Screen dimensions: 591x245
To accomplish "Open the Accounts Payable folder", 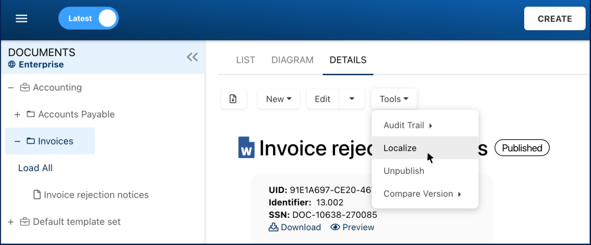I will coord(76,114).
